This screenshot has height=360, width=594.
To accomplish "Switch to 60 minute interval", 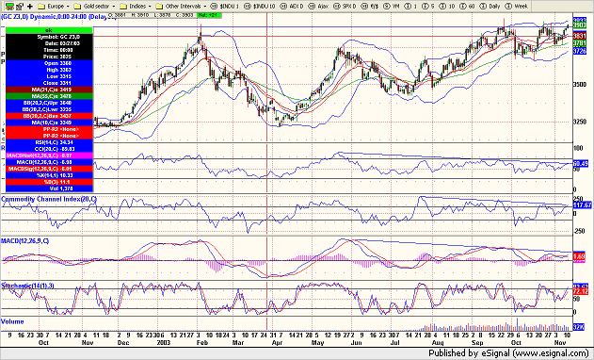I will point(467,6).
